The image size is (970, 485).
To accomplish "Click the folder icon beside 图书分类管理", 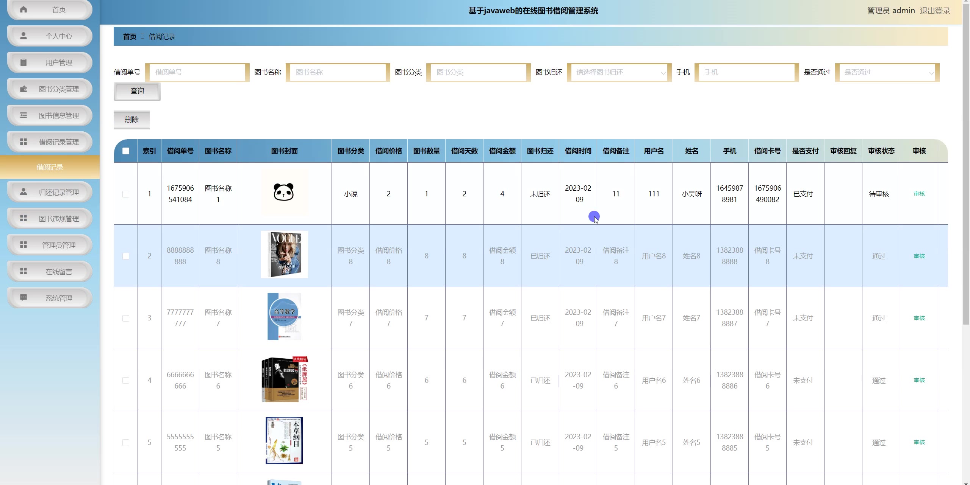I will [x=23, y=89].
